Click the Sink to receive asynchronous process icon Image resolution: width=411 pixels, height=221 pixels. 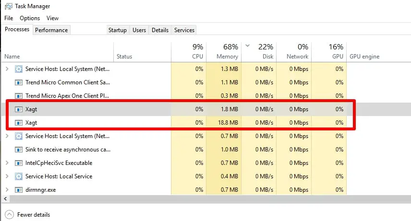tap(19, 150)
